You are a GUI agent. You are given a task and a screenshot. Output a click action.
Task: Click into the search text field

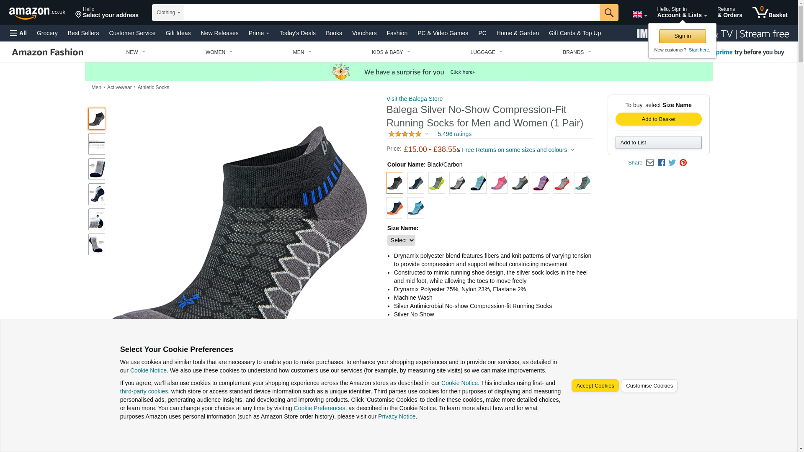coord(392,13)
